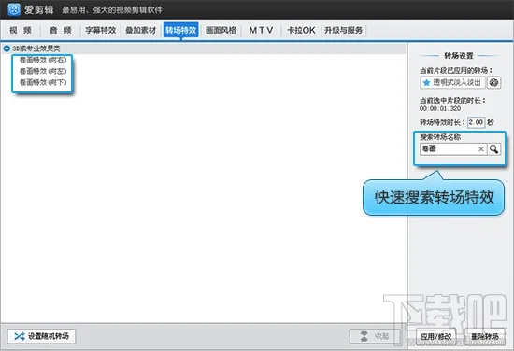Click the 删除转场 button

(x=485, y=336)
